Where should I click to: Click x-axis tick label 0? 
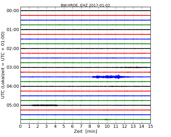[21, 126]
